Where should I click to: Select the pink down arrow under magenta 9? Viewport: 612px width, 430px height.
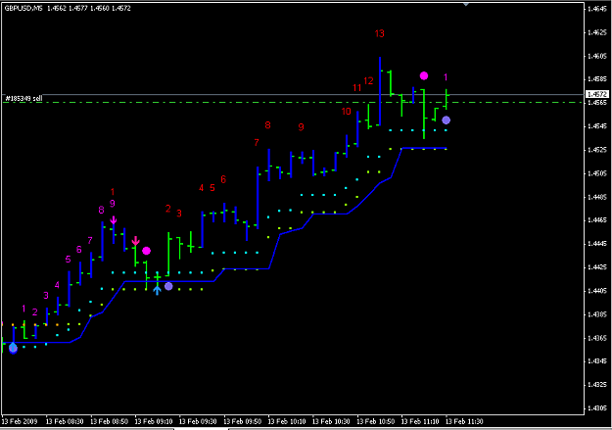point(114,220)
